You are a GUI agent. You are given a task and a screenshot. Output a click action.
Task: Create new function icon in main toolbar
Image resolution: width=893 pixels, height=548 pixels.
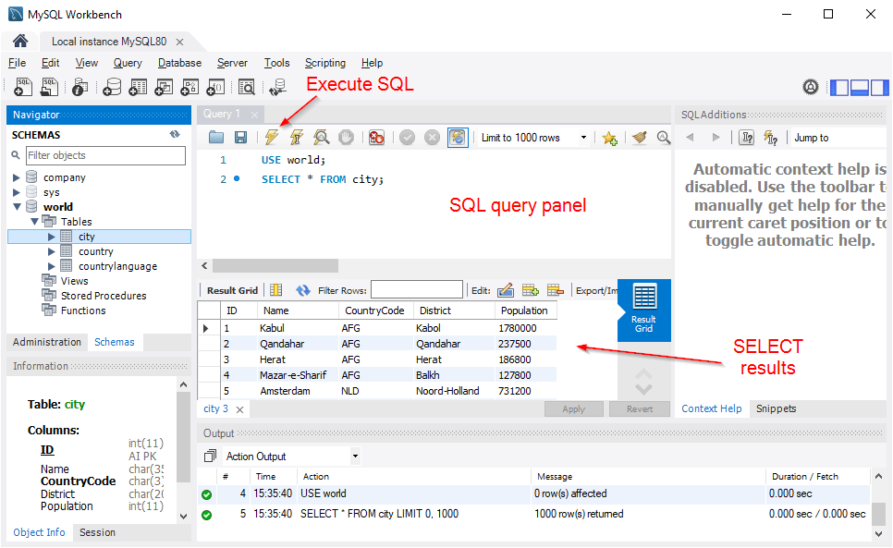point(215,87)
